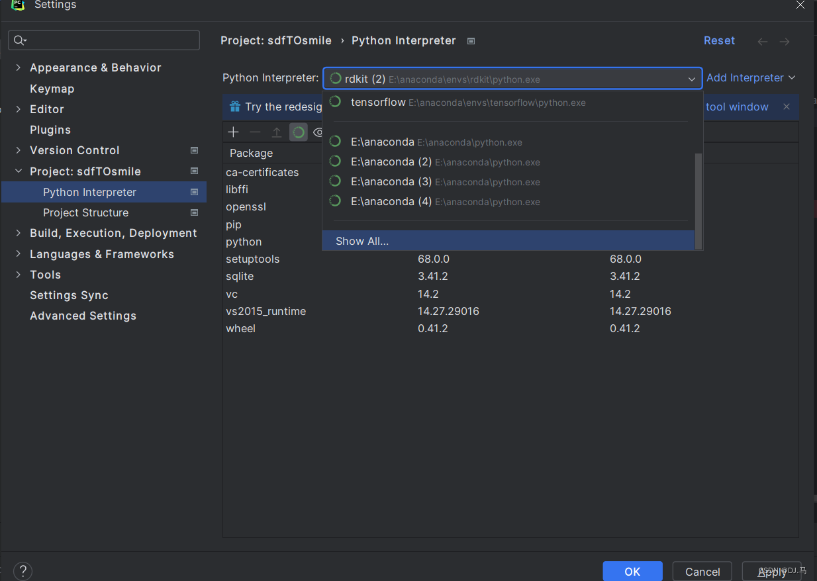
Task: Click the OK button
Action: (x=632, y=571)
